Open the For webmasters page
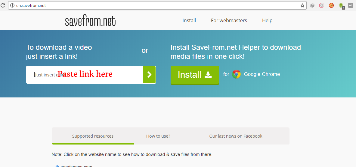 pos(229,21)
